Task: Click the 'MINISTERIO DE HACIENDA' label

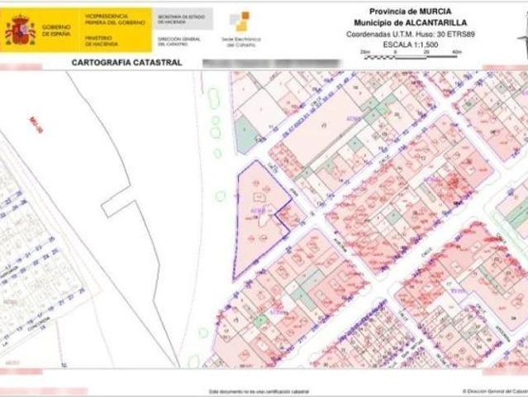Action: click(102, 41)
